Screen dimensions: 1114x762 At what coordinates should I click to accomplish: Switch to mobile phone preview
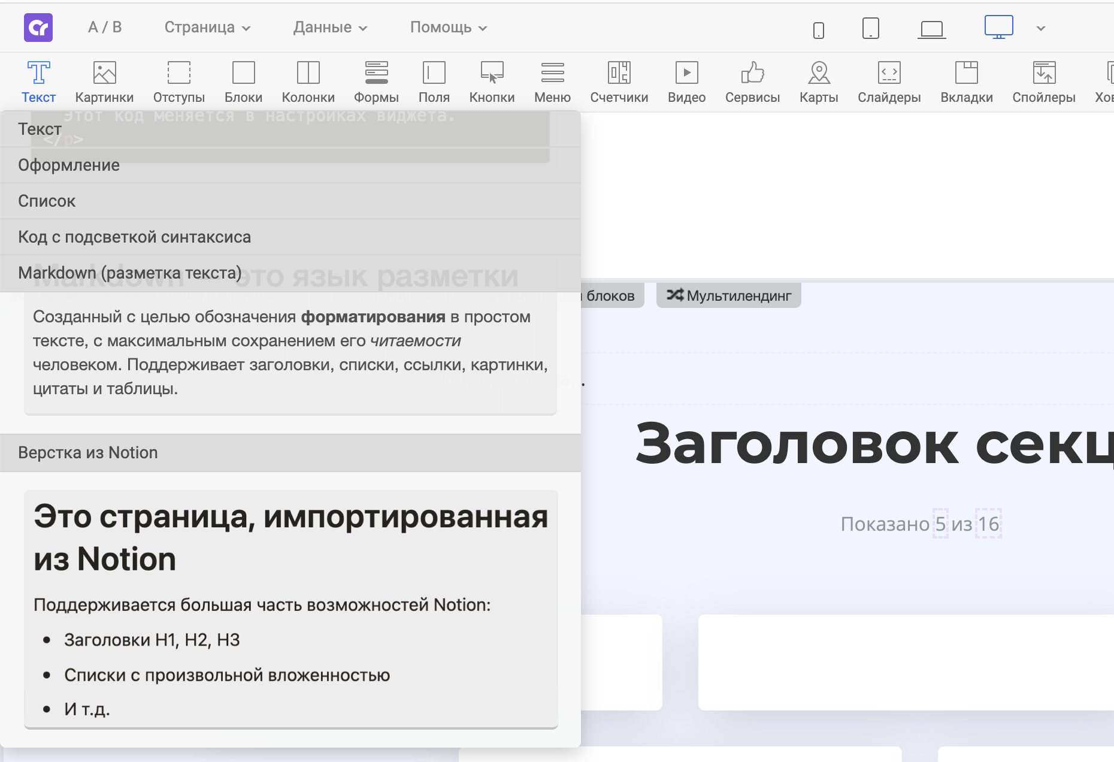click(819, 29)
